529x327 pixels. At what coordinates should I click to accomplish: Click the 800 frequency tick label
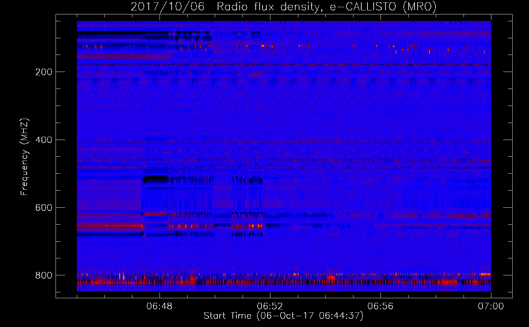point(44,275)
